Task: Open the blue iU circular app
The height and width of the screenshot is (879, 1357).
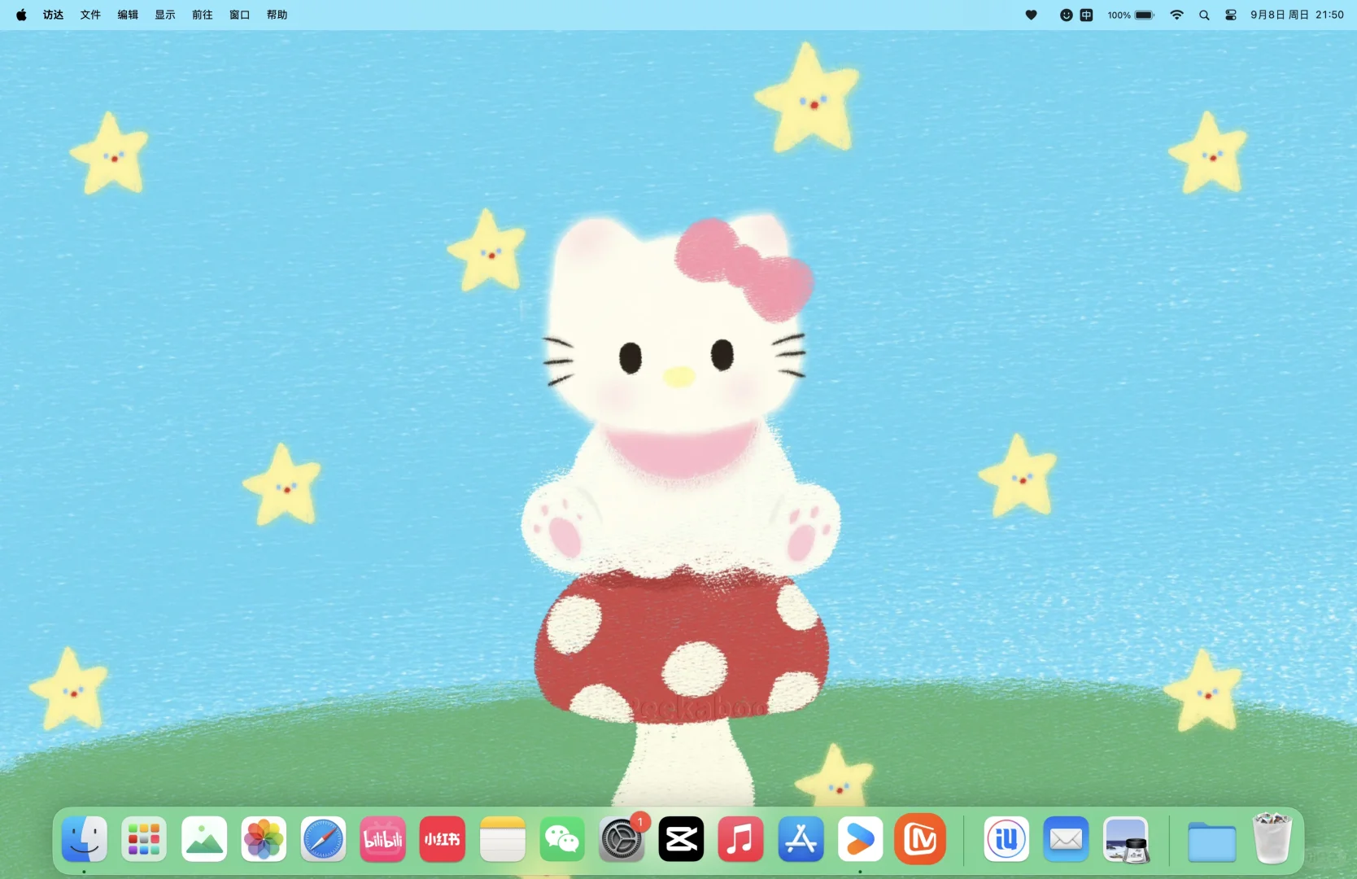Action: pyautogui.click(x=1006, y=839)
